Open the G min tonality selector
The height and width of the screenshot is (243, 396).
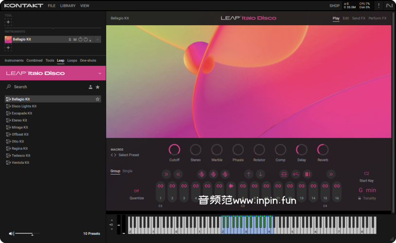tap(367, 190)
